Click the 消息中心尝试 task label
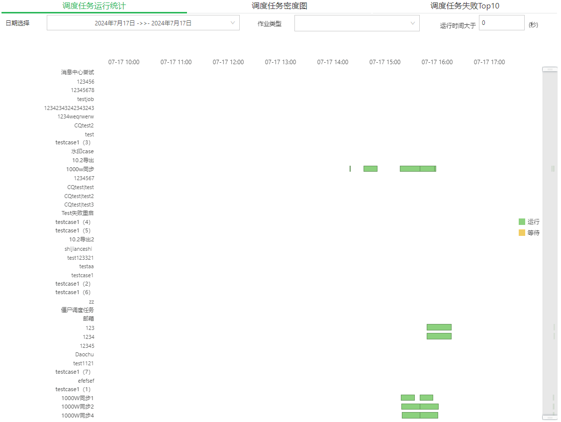Image resolution: width=561 pixels, height=422 pixels. pos(77,72)
